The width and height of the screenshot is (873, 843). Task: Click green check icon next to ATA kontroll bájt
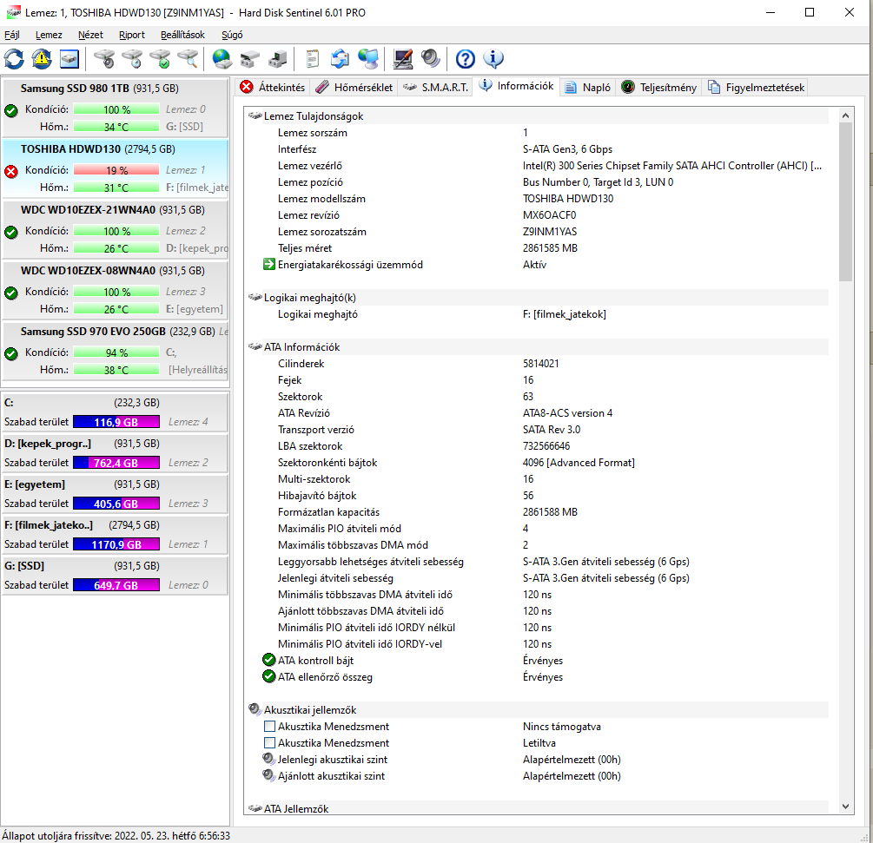tap(269, 660)
